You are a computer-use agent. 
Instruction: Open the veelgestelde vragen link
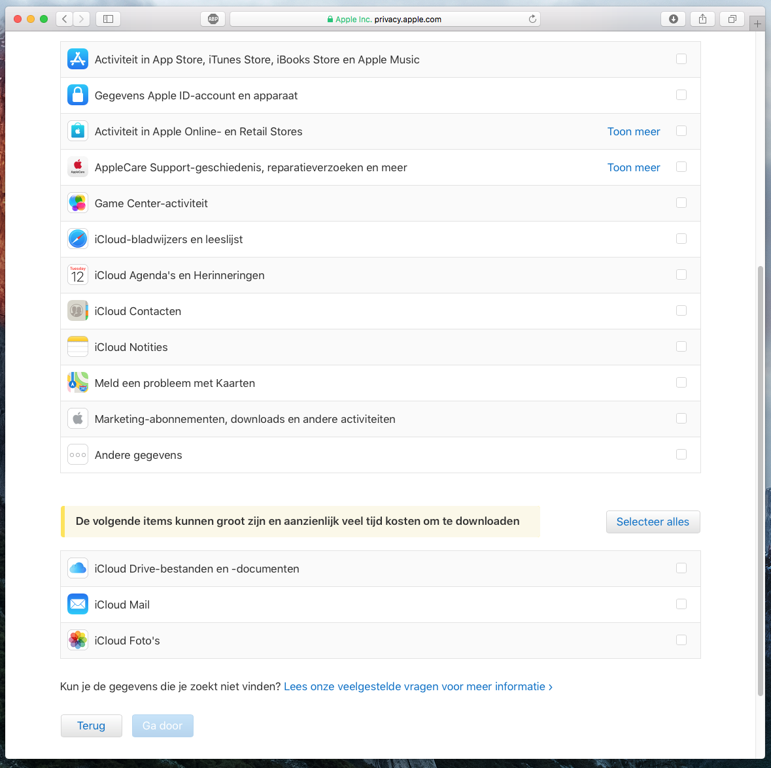418,686
